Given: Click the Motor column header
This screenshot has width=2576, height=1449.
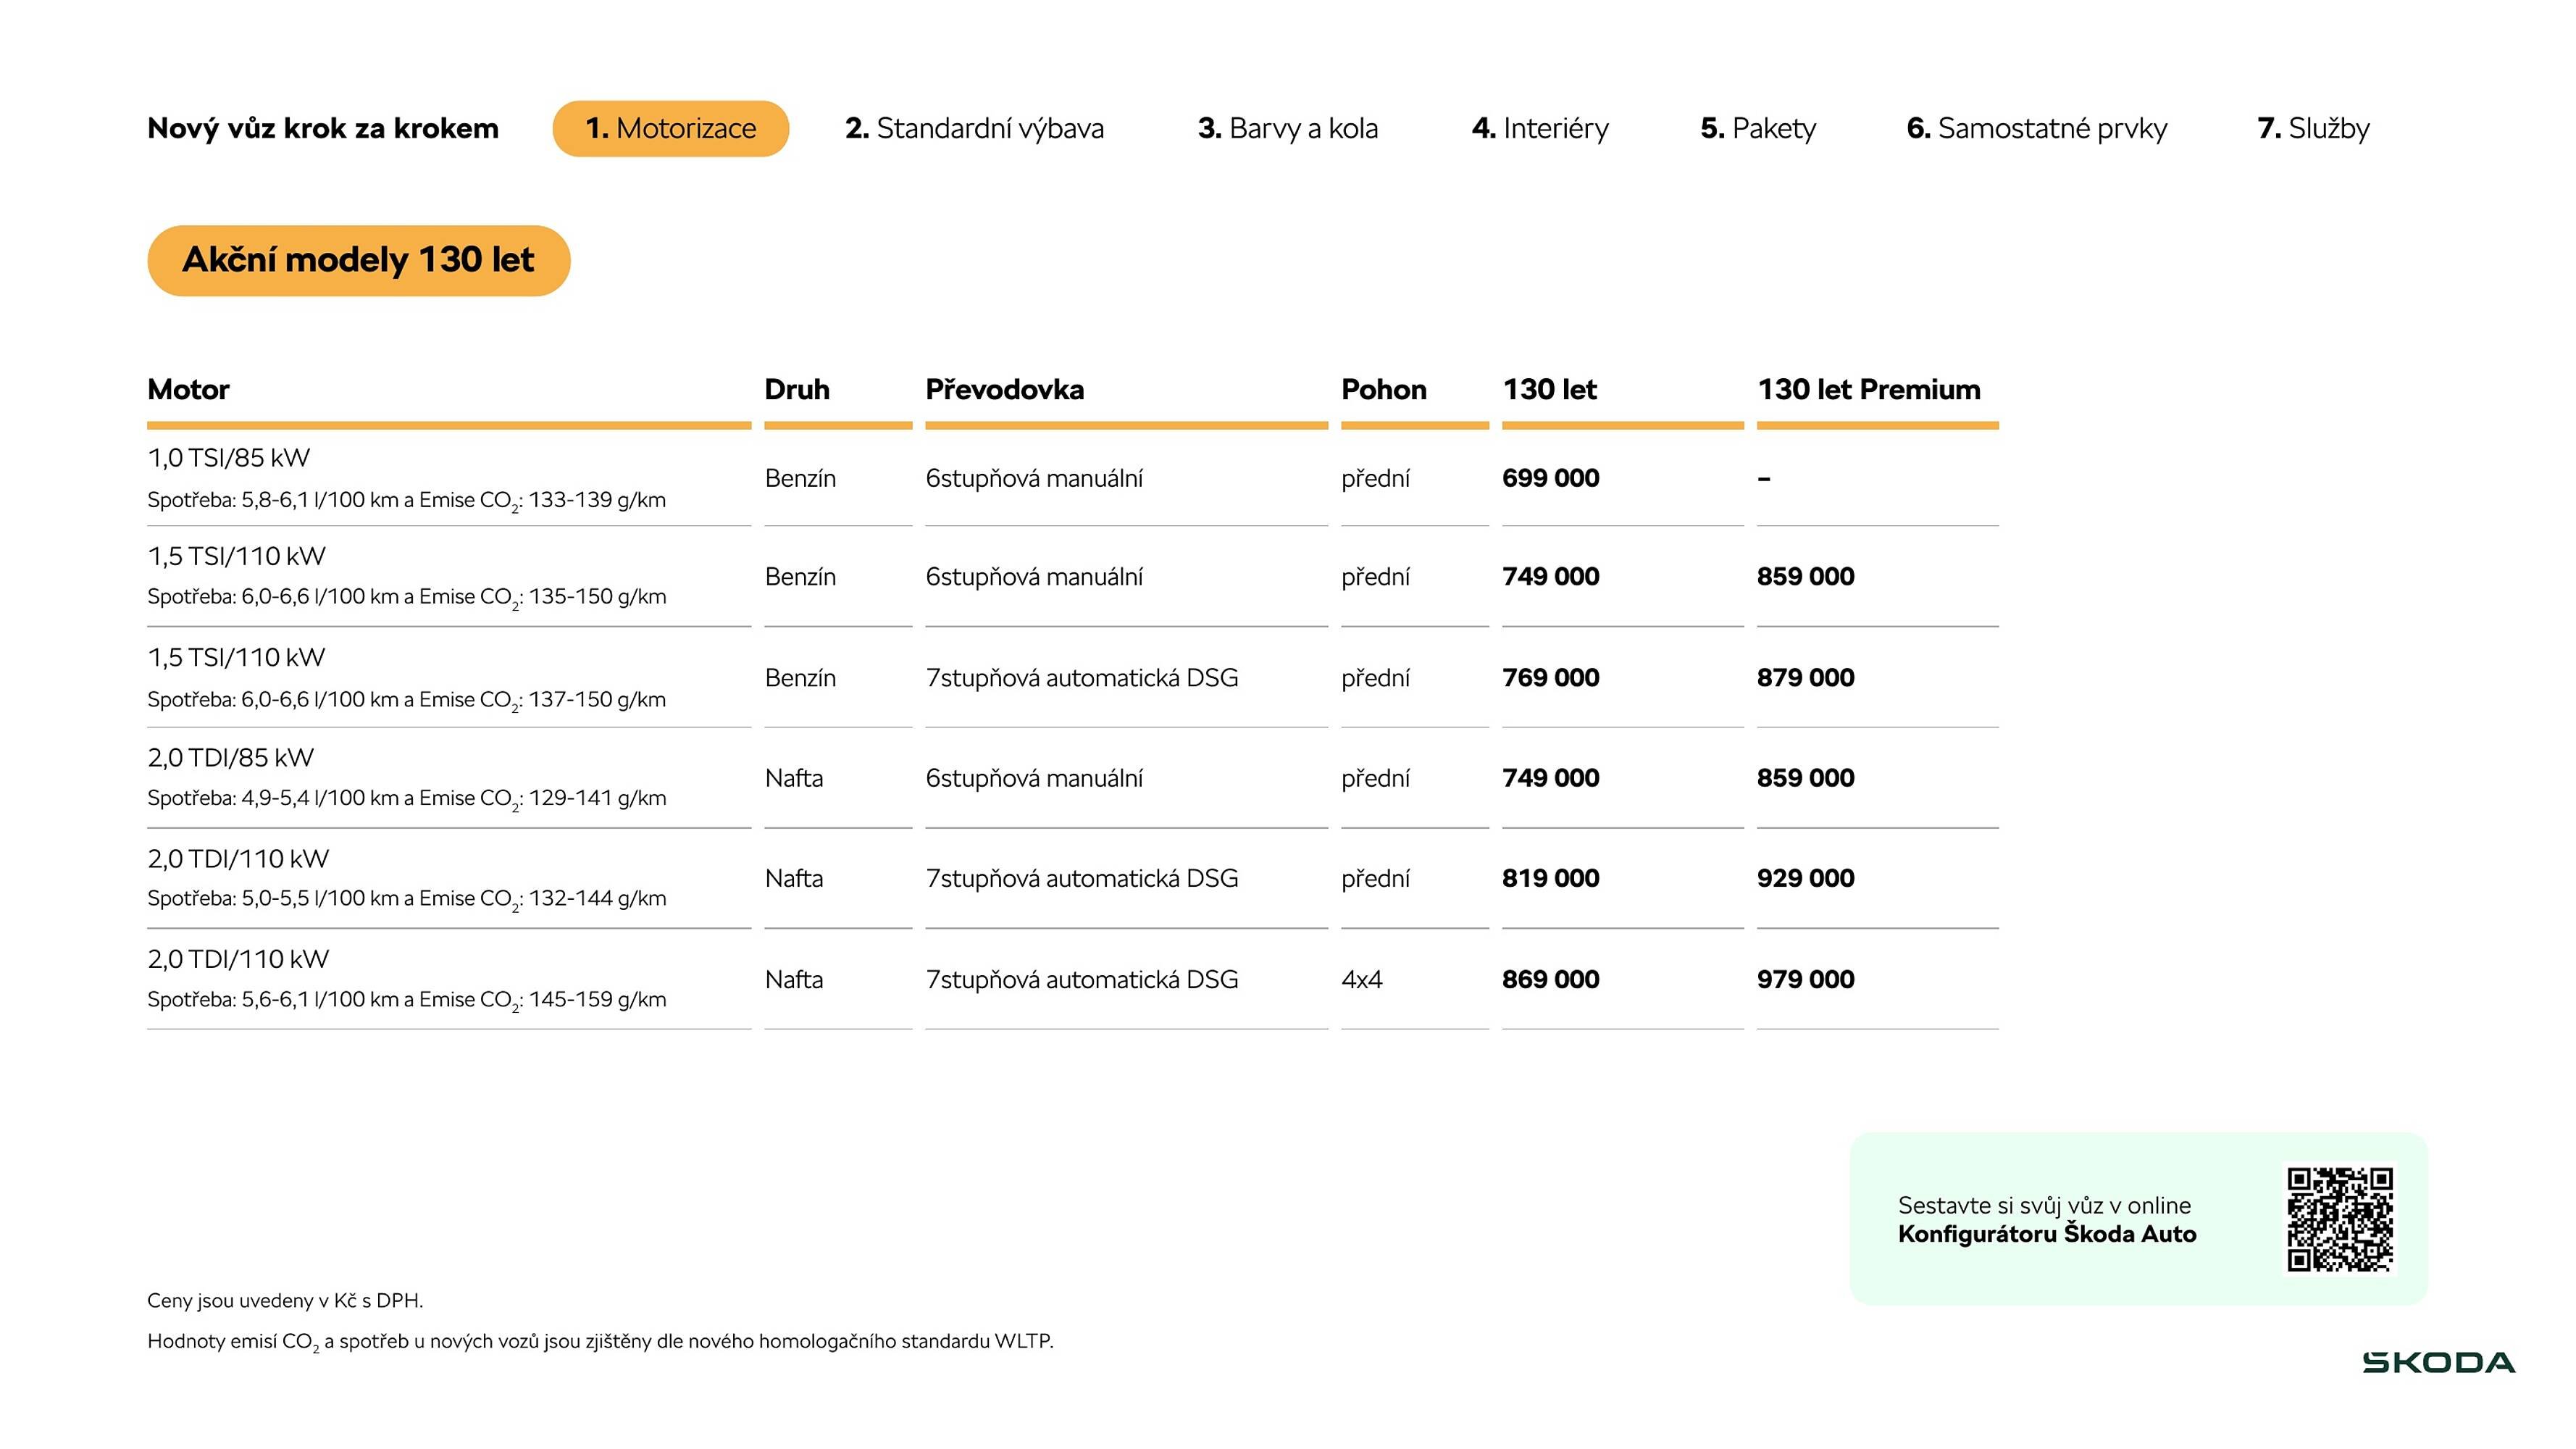Looking at the screenshot, I should [x=188, y=389].
